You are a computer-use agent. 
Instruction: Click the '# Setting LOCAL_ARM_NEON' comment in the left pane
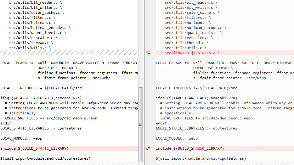(x=71, y=103)
